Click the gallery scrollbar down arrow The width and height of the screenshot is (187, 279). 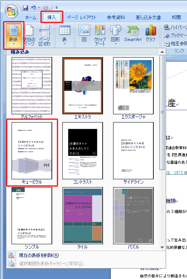[x=162, y=247]
